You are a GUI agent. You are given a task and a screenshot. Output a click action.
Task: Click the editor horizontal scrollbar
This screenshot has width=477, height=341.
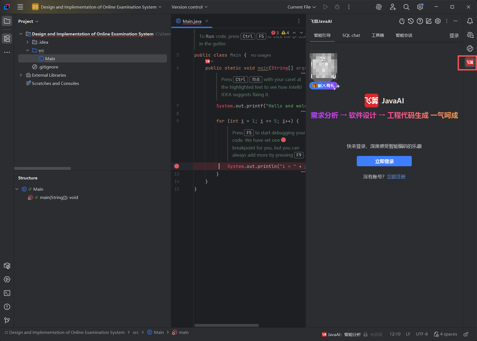click(226, 325)
